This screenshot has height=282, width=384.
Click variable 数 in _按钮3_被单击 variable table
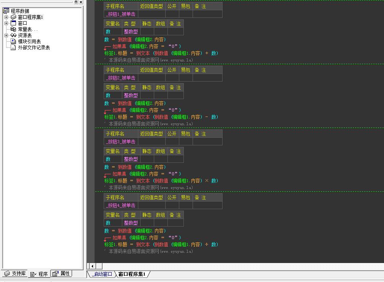(x=108, y=159)
